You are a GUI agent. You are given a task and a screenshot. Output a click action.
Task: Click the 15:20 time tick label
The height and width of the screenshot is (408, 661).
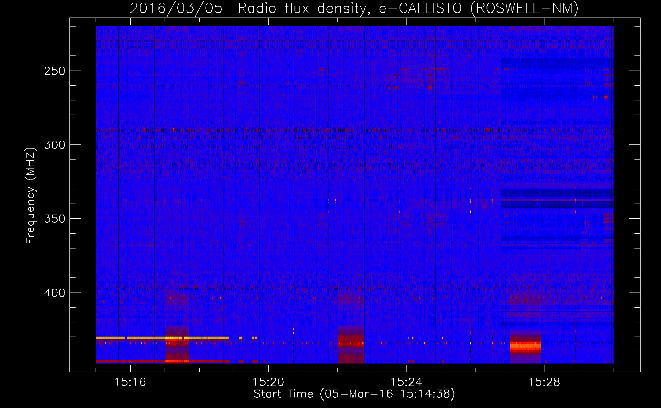point(268,382)
